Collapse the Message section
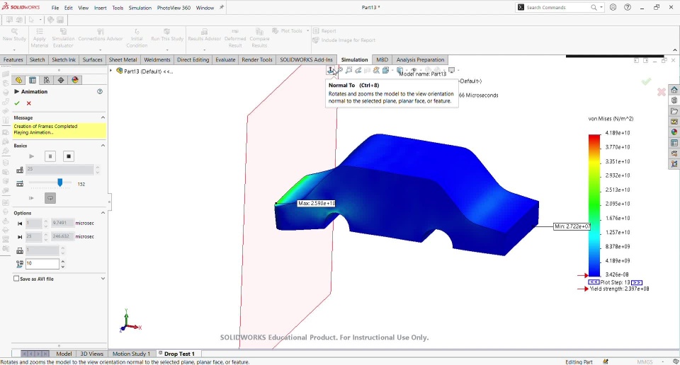Image resolution: width=680 pixels, height=365 pixels. [103, 117]
